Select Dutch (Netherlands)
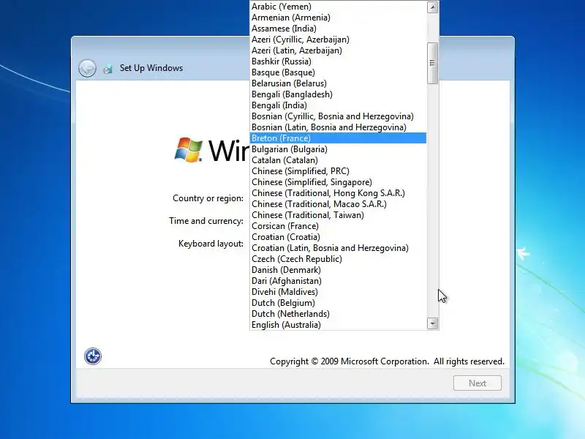This screenshot has width=585, height=439. click(x=338, y=314)
